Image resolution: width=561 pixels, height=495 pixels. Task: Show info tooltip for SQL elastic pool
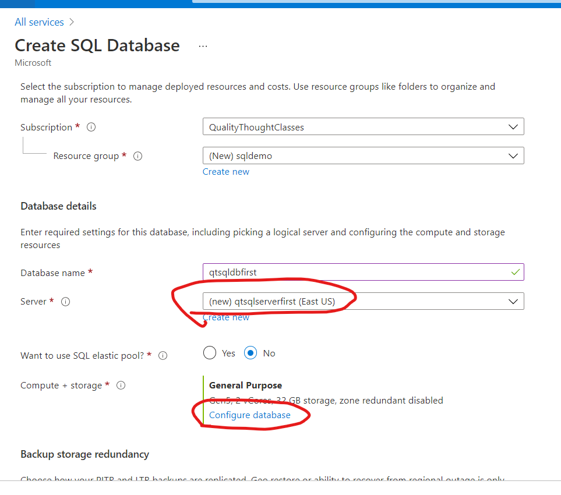[163, 355]
